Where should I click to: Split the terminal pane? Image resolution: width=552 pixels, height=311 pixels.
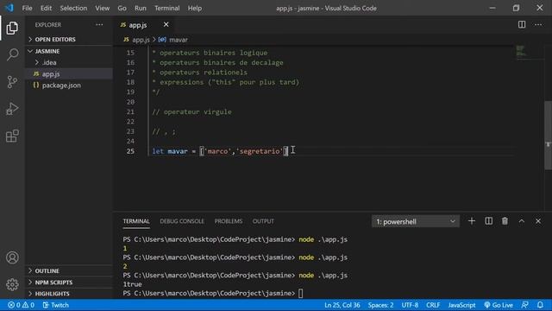tap(489, 221)
